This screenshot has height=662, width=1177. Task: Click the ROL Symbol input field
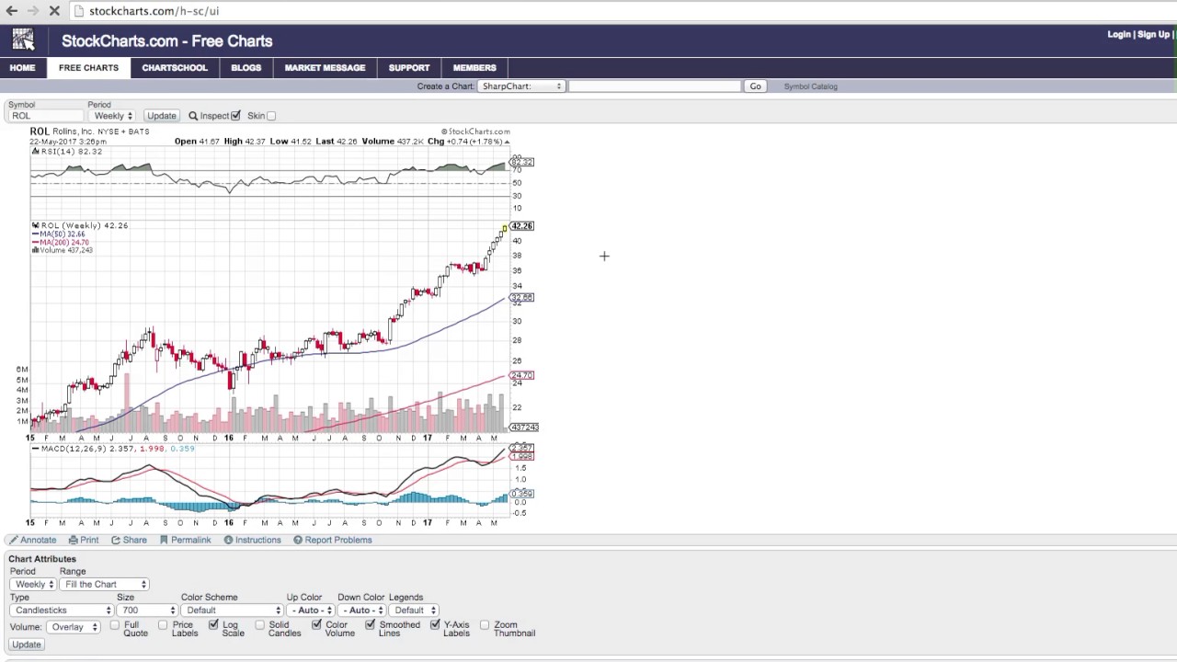pos(46,116)
